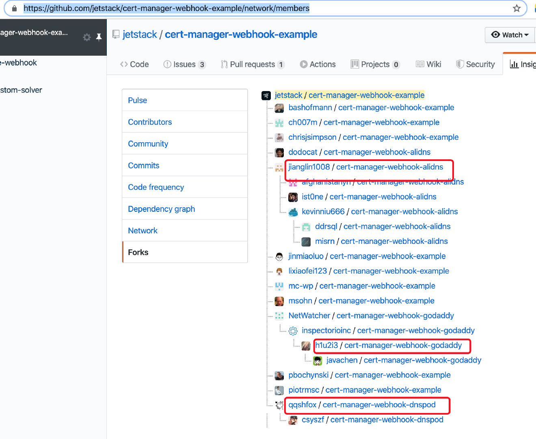The width and height of the screenshot is (536, 439).
Task: Click the bookmark star in address bar
Action: point(517,8)
